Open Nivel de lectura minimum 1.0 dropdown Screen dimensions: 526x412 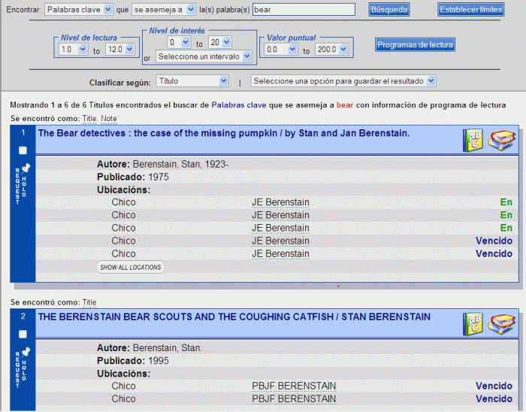[x=74, y=50]
